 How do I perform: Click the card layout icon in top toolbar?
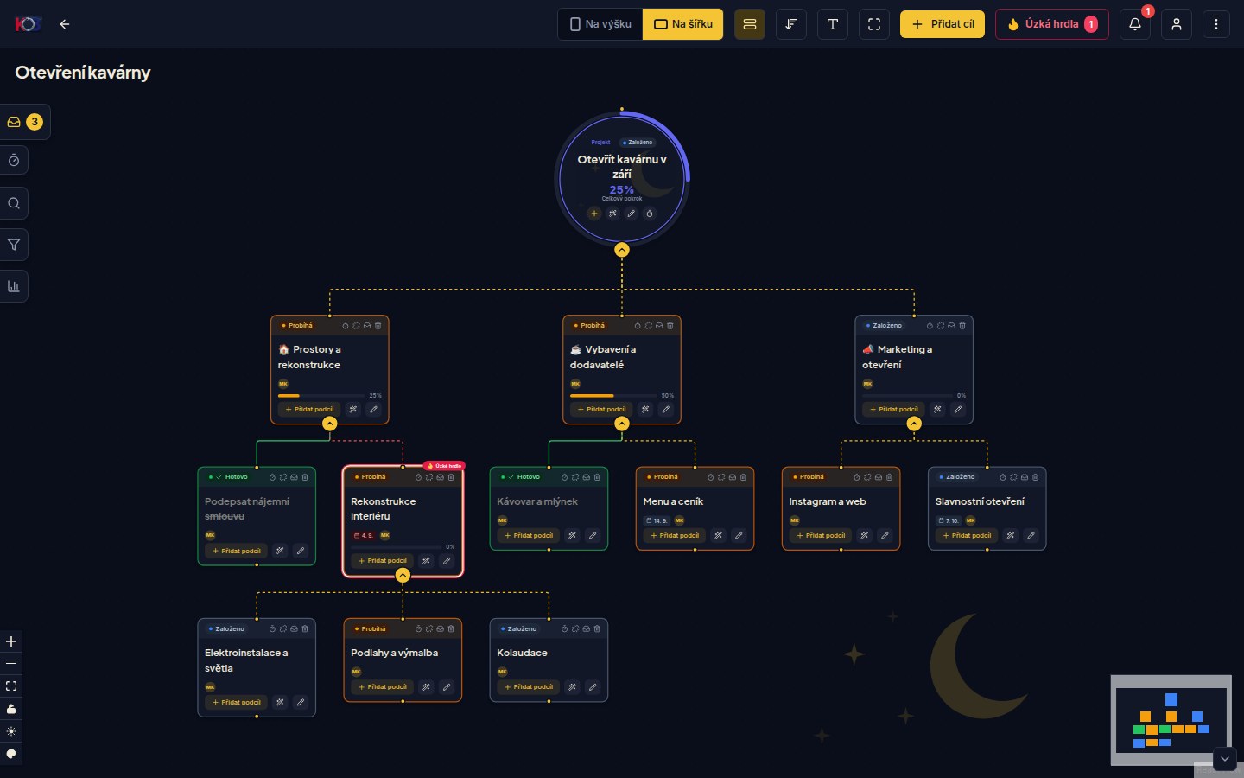pos(750,24)
